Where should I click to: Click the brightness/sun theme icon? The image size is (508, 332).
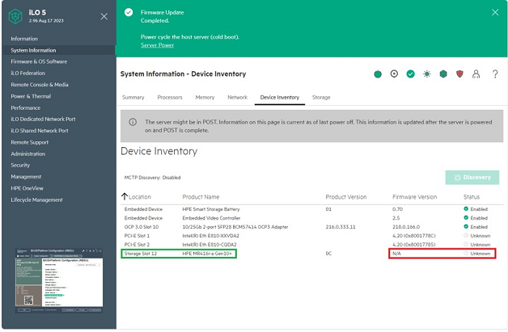(427, 74)
